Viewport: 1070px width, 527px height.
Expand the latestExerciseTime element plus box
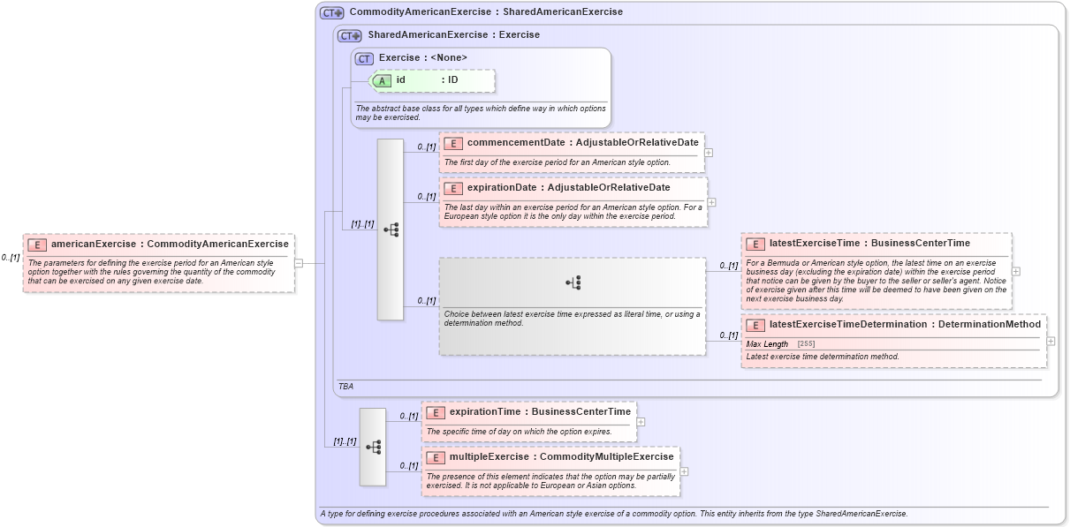pos(1016,272)
